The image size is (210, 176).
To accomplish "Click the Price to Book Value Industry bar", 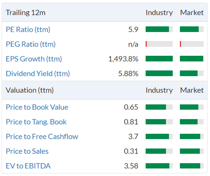I will click(x=159, y=107).
